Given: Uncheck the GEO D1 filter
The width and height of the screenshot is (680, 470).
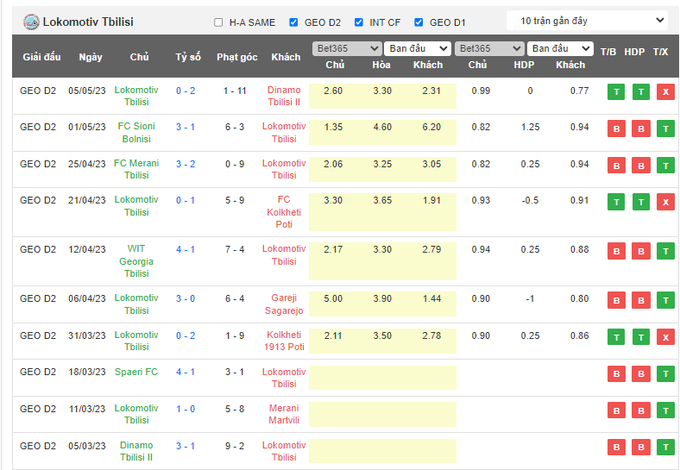Looking at the screenshot, I should click(x=419, y=22).
